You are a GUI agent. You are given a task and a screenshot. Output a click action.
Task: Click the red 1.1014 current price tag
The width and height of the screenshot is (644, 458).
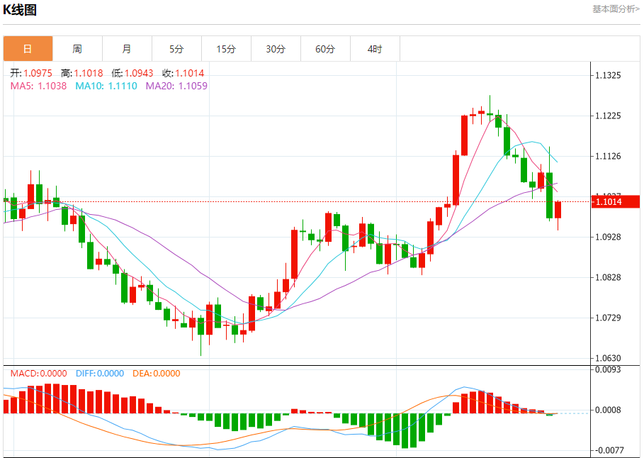pos(615,202)
